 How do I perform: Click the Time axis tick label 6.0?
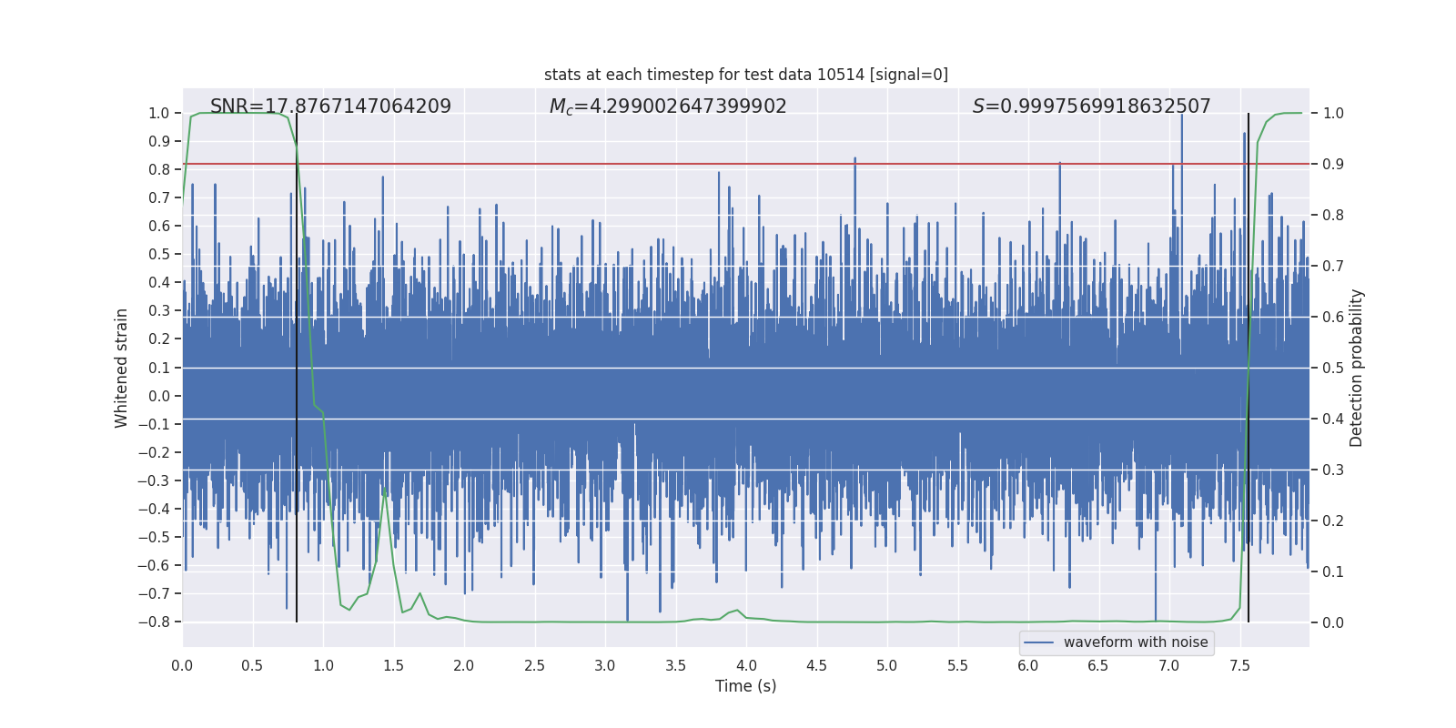(x=1028, y=665)
